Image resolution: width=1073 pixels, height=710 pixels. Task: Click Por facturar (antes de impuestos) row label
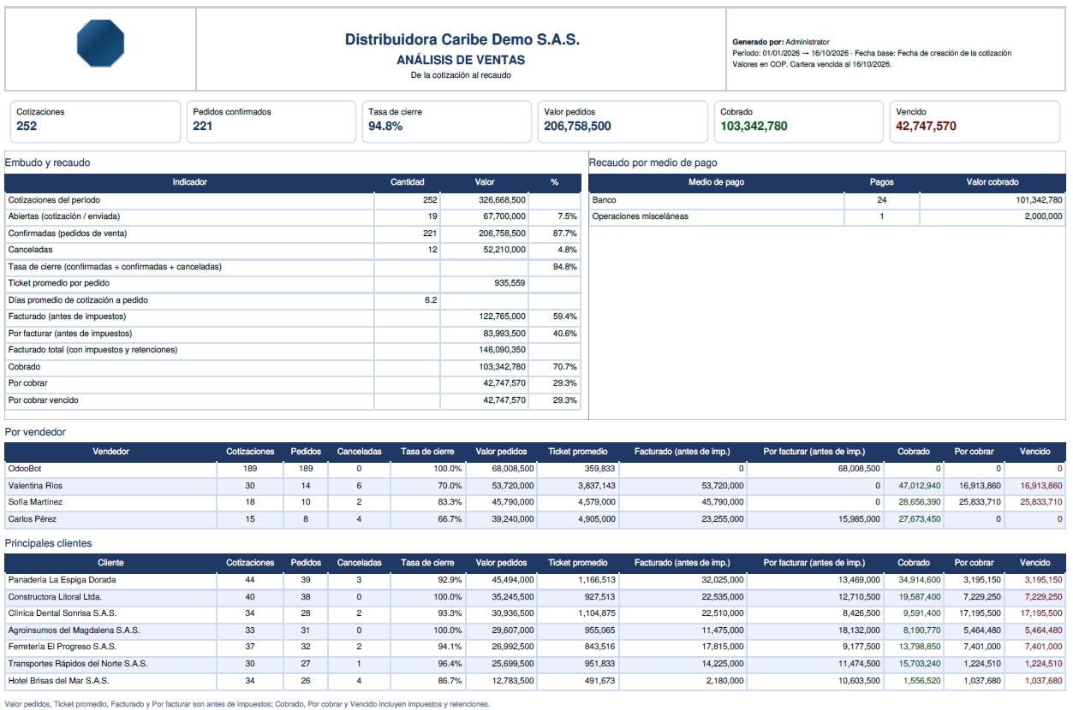[x=70, y=334]
